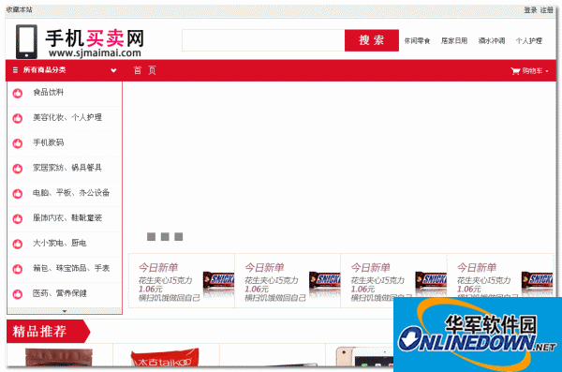
Task: Focus the search input field
Action: pos(263,40)
